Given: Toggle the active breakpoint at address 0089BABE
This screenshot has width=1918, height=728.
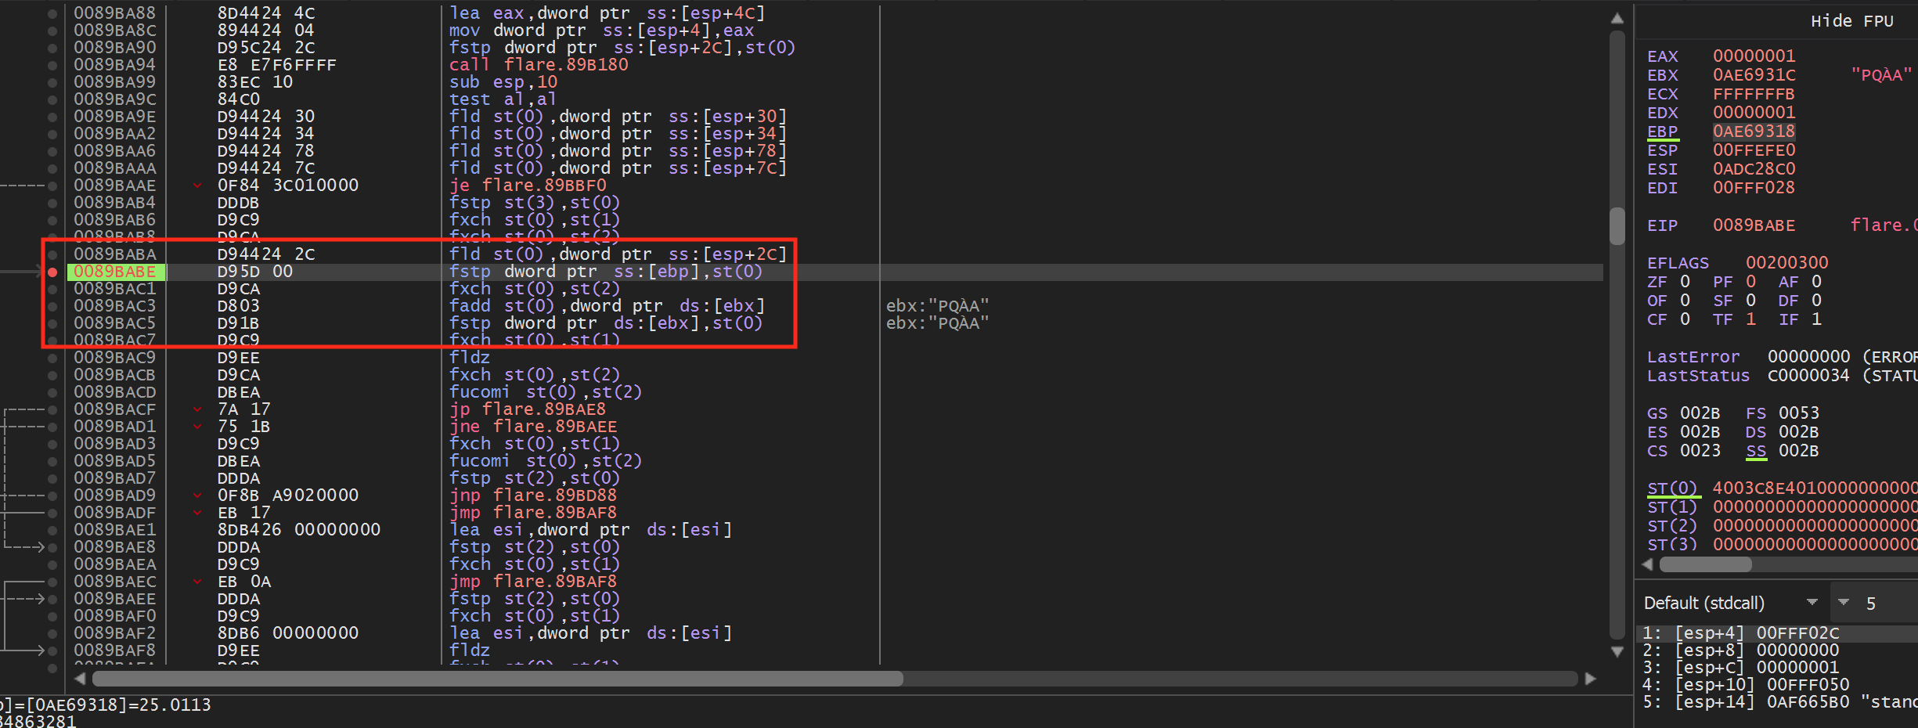Looking at the screenshot, I should click(52, 272).
